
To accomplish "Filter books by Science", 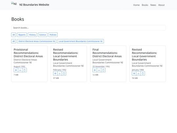I will tap(43, 35).
